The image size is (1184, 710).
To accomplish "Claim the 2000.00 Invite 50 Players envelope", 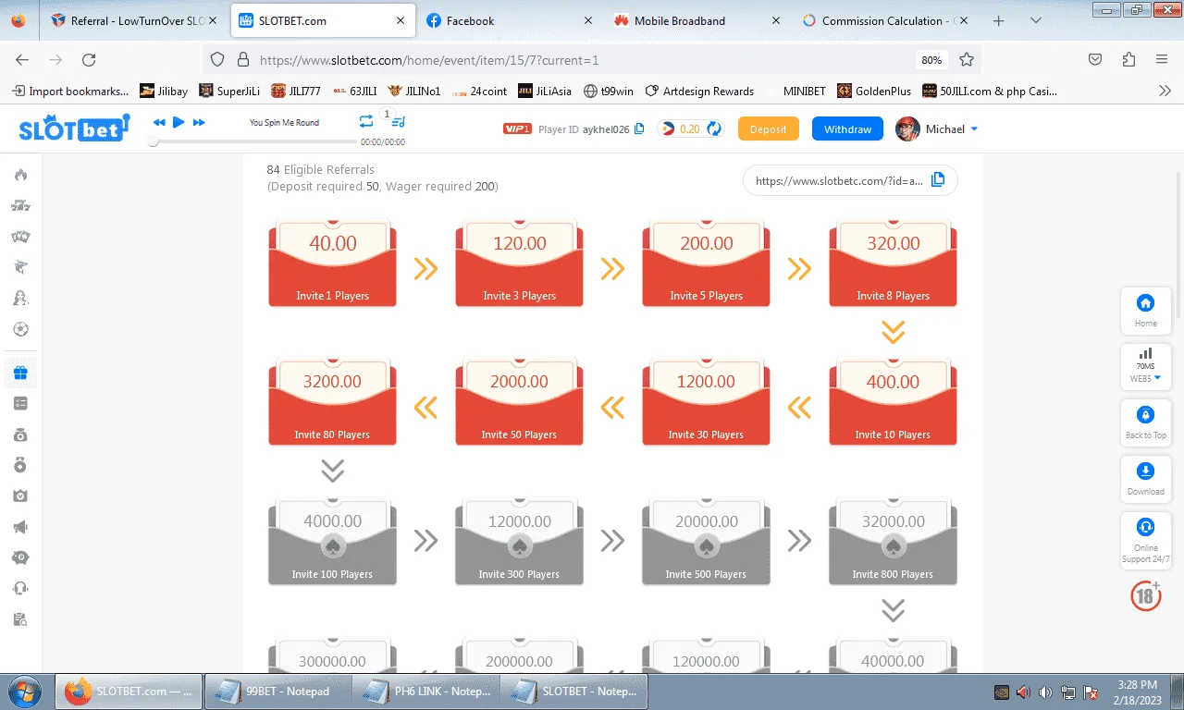I will tap(520, 402).
